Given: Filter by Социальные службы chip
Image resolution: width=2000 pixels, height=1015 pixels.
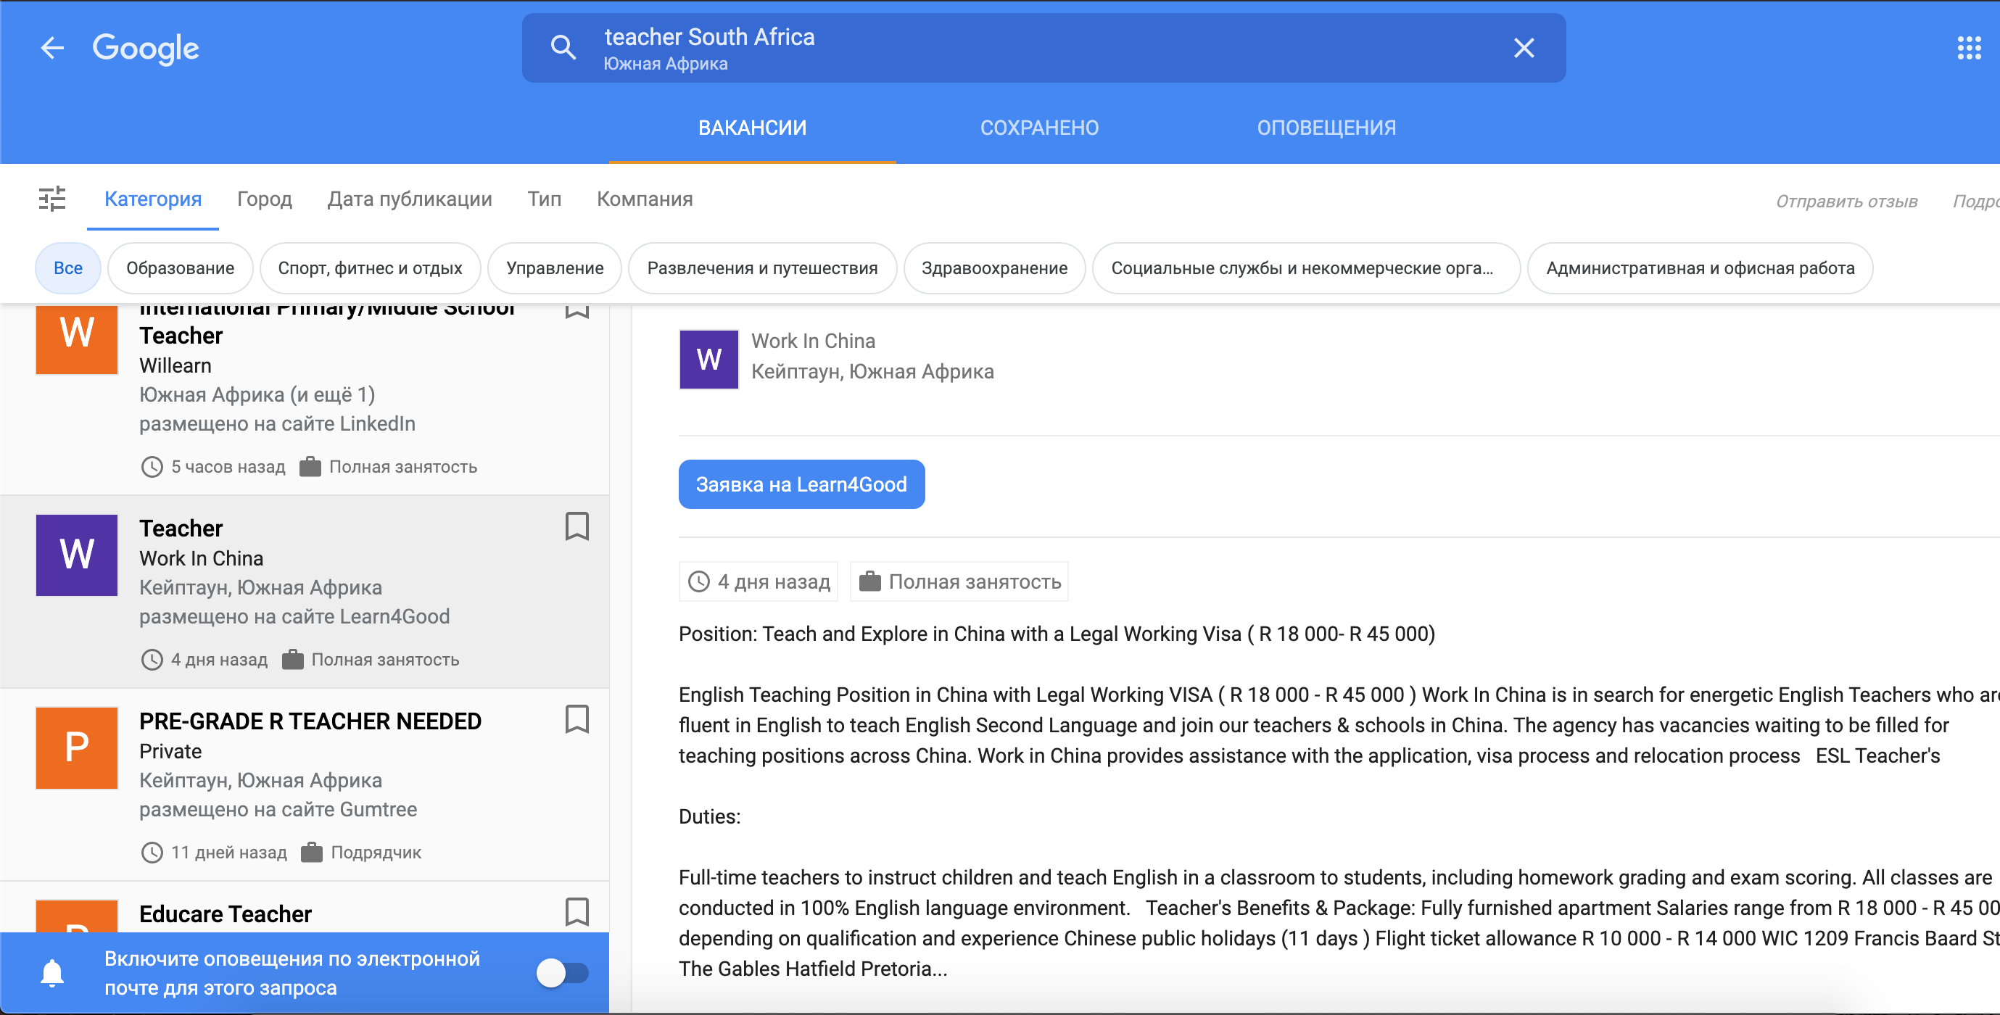Looking at the screenshot, I should 1306,268.
